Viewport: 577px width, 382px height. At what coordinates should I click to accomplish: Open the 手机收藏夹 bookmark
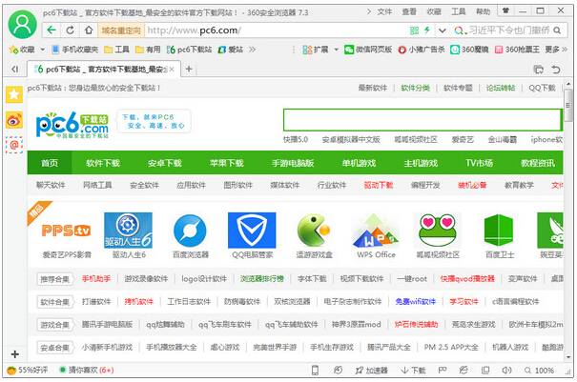75,50
